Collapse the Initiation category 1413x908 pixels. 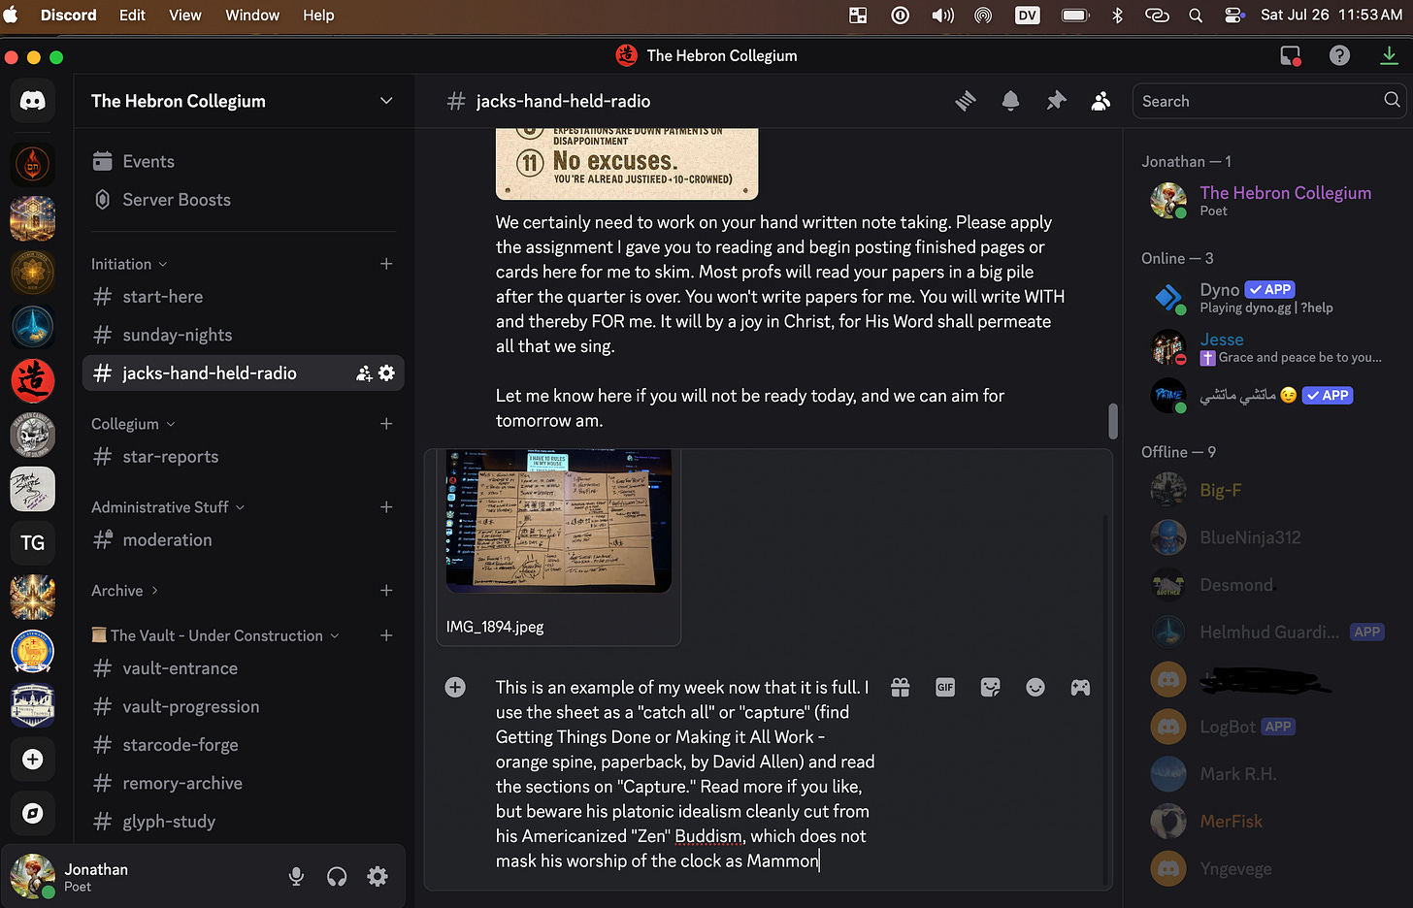click(x=129, y=264)
